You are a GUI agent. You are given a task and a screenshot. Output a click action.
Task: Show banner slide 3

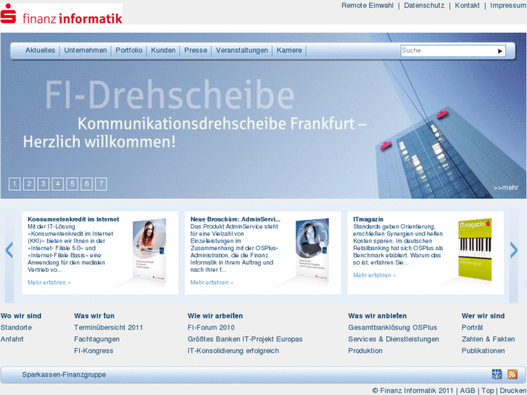click(43, 184)
